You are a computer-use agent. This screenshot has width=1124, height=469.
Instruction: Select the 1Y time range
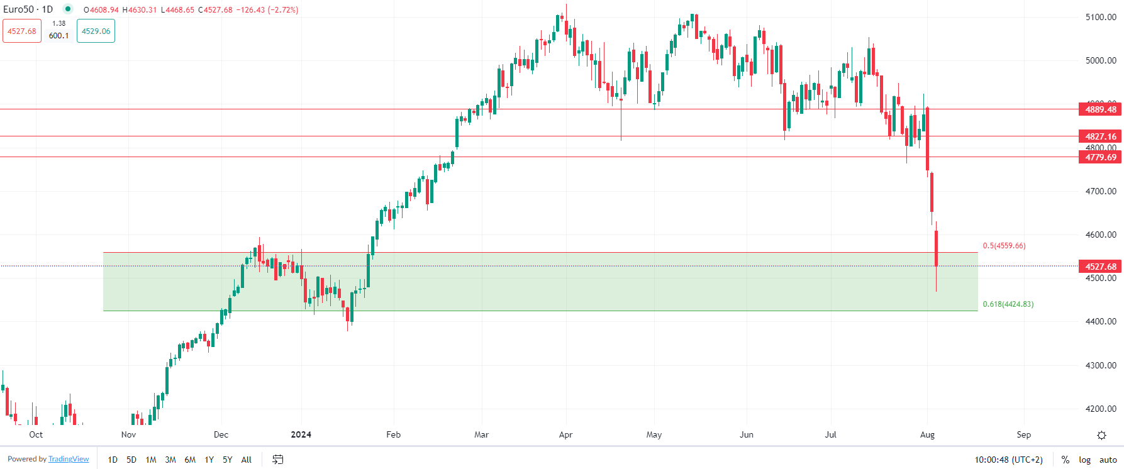click(x=209, y=460)
